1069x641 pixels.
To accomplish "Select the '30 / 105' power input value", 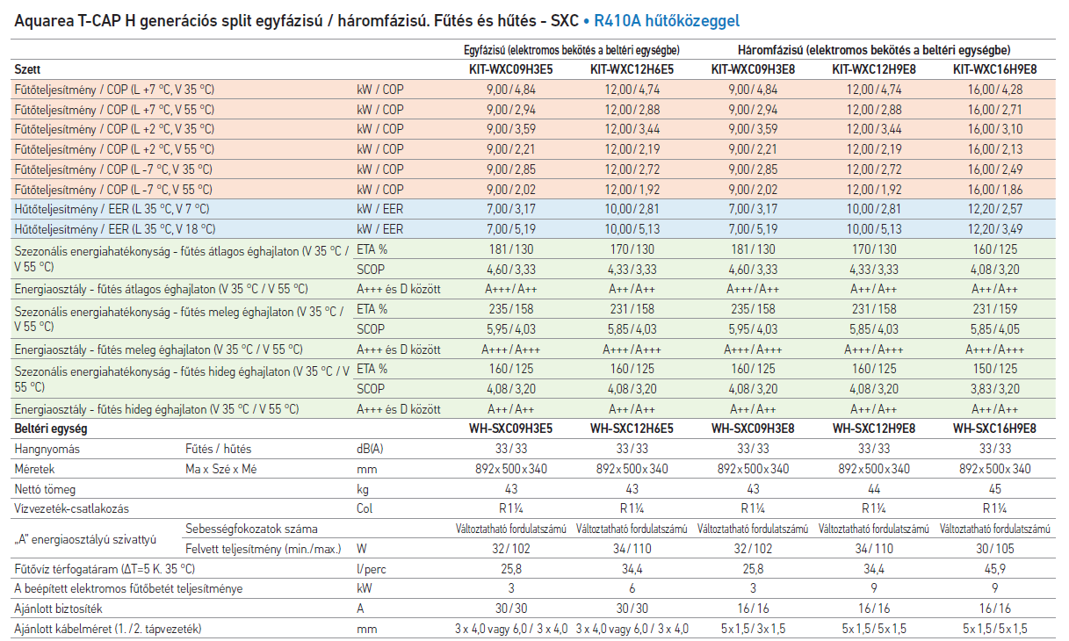I will (x=995, y=549).
